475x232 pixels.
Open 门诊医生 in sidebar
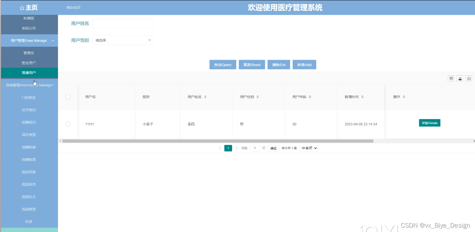pyautogui.click(x=29, y=97)
